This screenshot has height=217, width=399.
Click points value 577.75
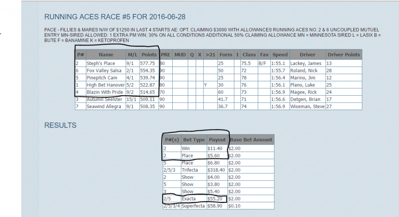(x=147, y=63)
